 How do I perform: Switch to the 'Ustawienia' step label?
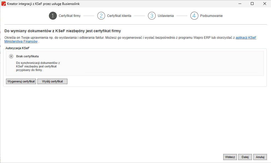[x=166, y=16]
